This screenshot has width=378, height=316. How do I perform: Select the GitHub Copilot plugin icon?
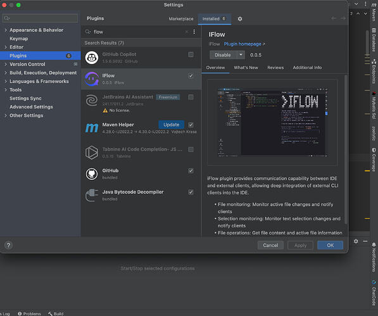pyautogui.click(x=92, y=58)
